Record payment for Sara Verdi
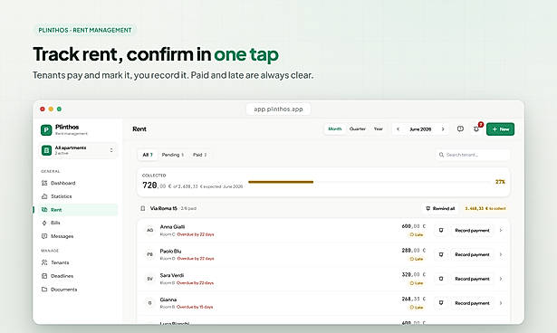The height and width of the screenshot is (333, 557). (472, 279)
